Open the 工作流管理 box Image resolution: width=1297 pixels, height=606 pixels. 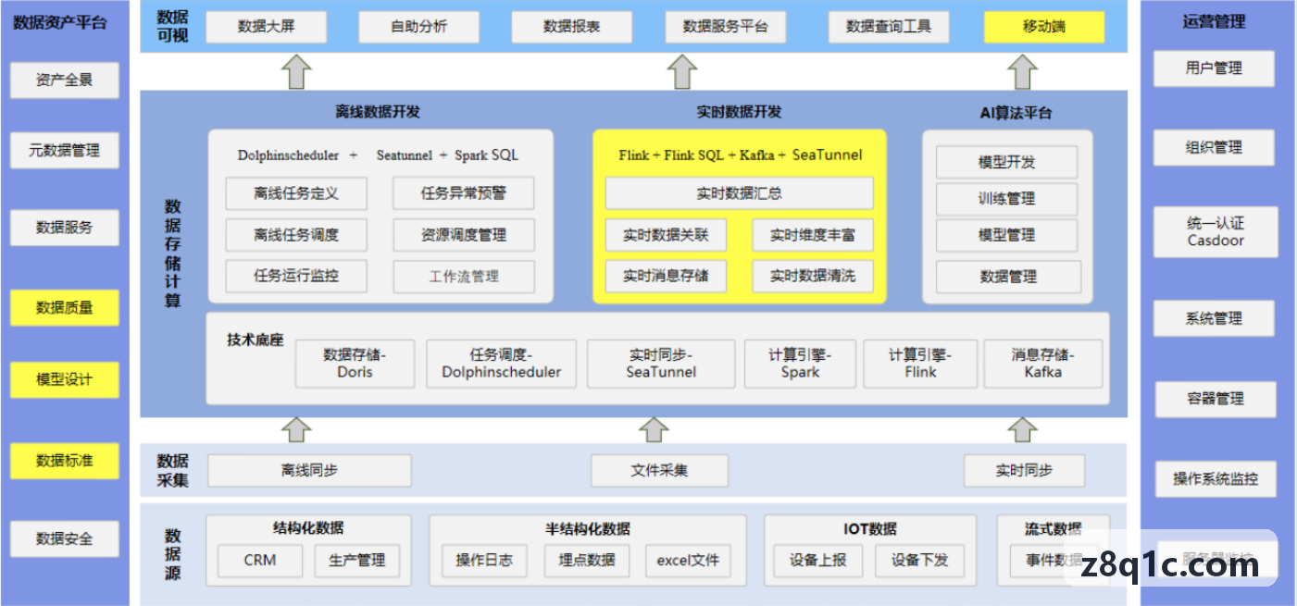pos(464,277)
